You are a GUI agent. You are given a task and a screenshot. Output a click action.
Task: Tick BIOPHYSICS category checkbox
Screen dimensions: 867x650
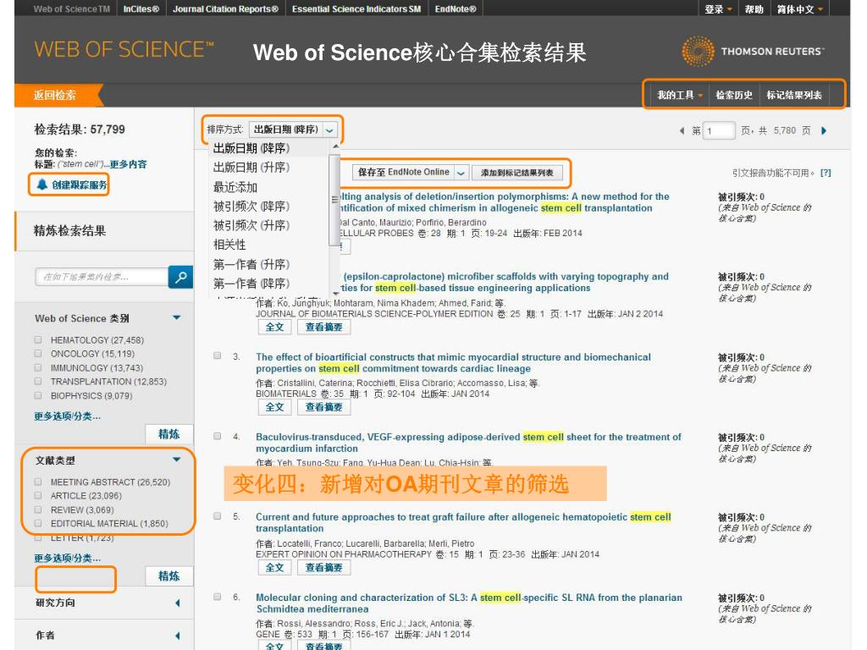coord(38,396)
